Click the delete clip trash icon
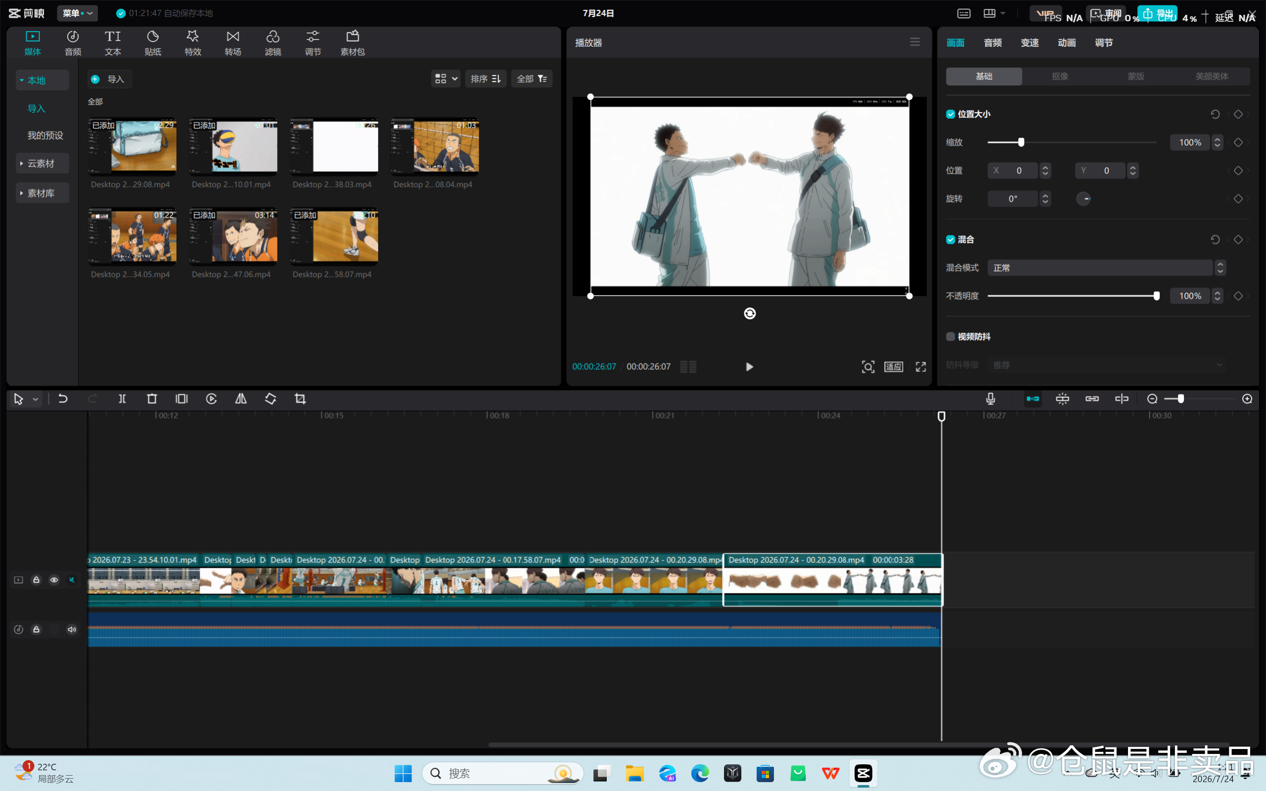 pyautogui.click(x=152, y=398)
